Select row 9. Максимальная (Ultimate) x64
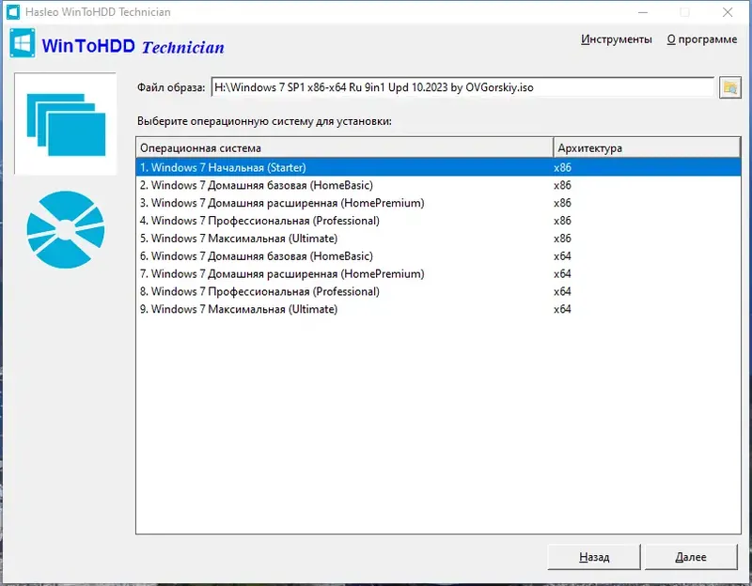The width and height of the screenshot is (752, 586). [x=438, y=309]
